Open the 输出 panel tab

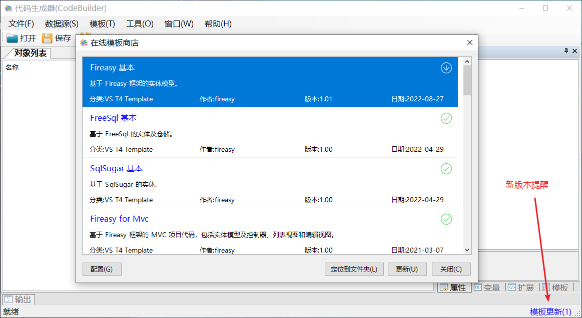[19, 300]
